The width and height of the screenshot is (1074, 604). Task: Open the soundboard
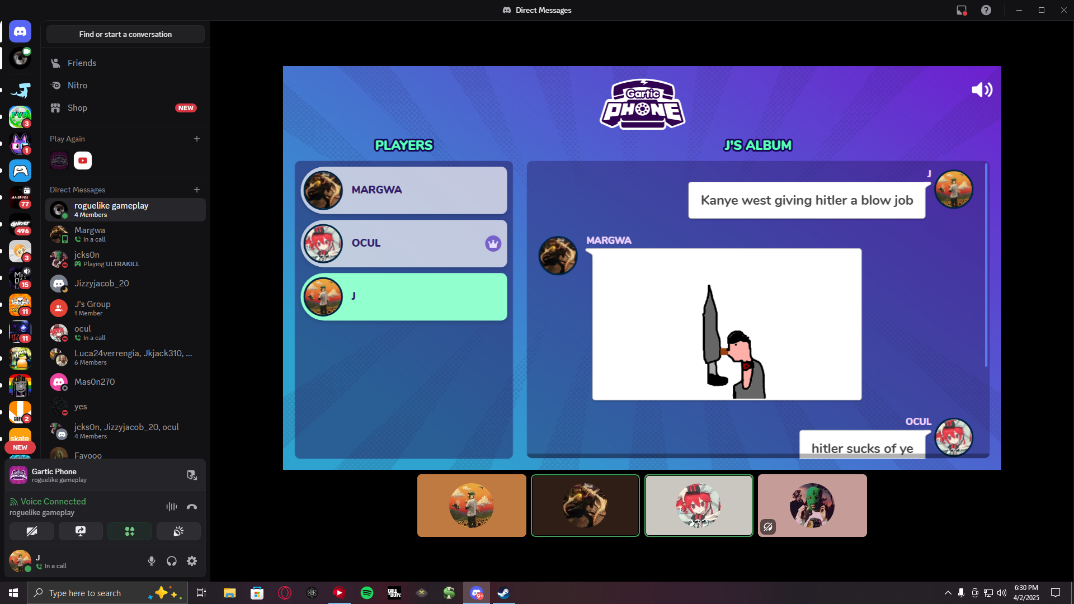(178, 531)
